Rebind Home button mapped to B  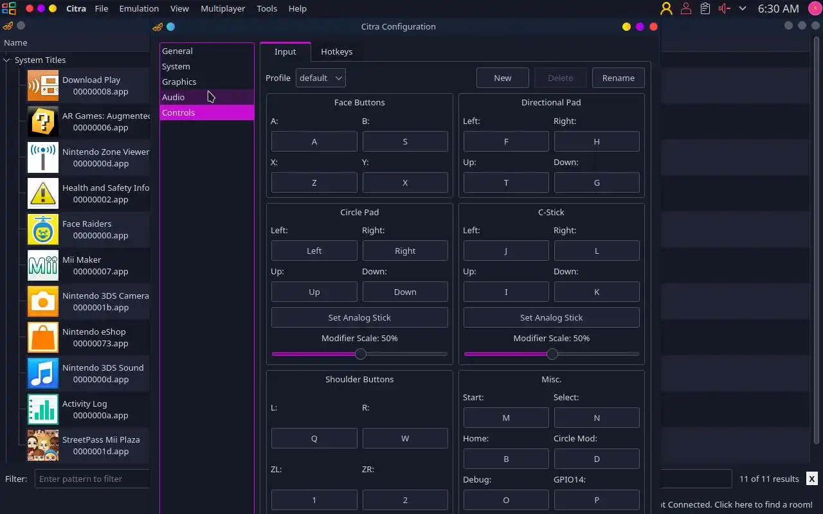tap(506, 459)
